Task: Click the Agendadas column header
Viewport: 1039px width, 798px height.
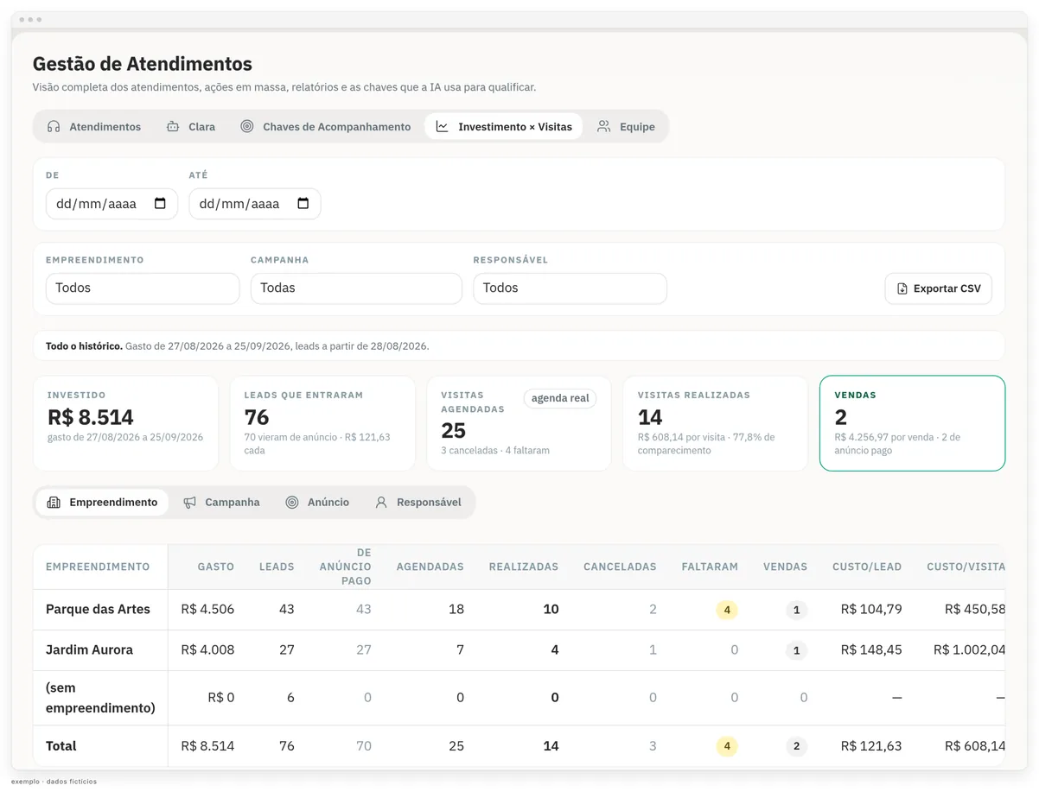Action: pyautogui.click(x=430, y=567)
